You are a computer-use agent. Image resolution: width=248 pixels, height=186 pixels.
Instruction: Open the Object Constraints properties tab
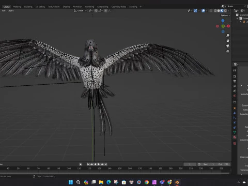(x=235, y=128)
